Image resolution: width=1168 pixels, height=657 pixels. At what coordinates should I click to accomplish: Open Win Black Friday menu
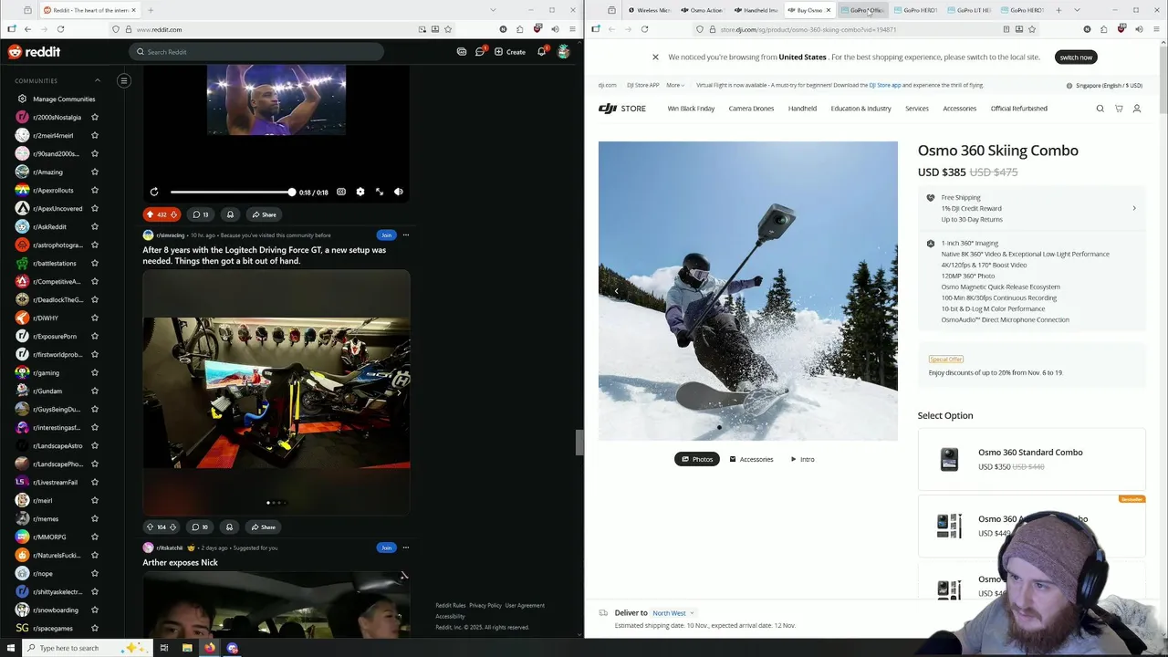pyautogui.click(x=691, y=109)
